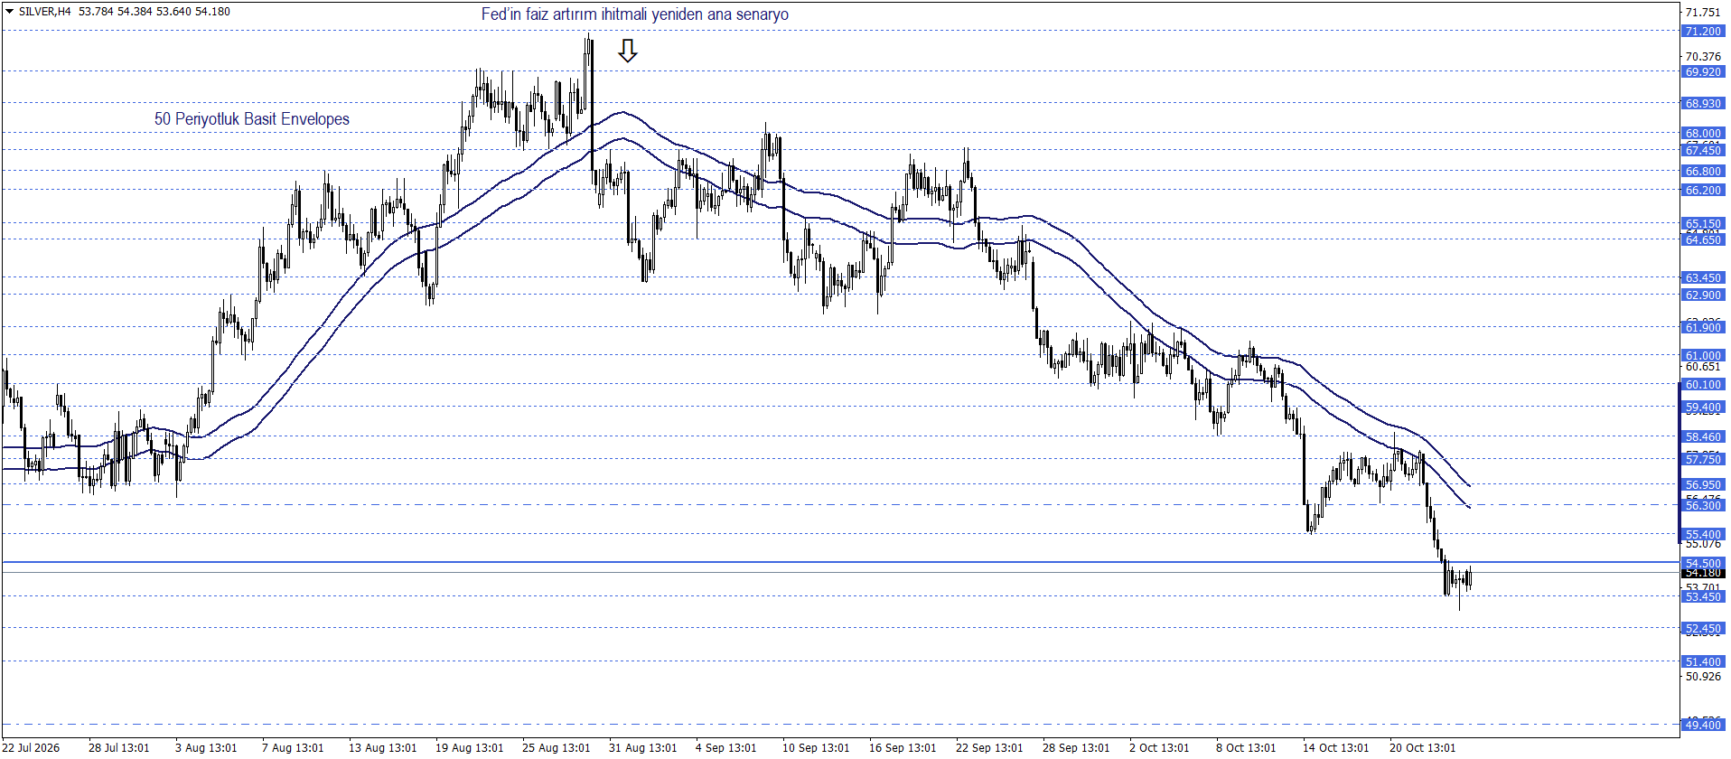
Task: Select the 59.400 price level tag
Action: click(x=1703, y=408)
